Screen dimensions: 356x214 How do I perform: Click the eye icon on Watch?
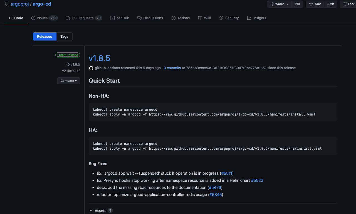pyautogui.click(x=272, y=4)
